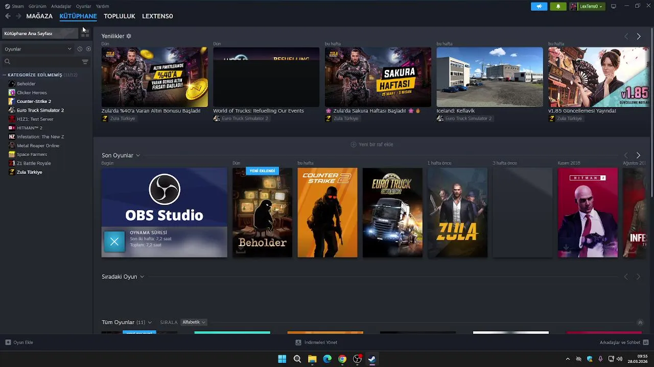Select Euro Truck Simulator 2 in the game list

[x=40, y=110]
